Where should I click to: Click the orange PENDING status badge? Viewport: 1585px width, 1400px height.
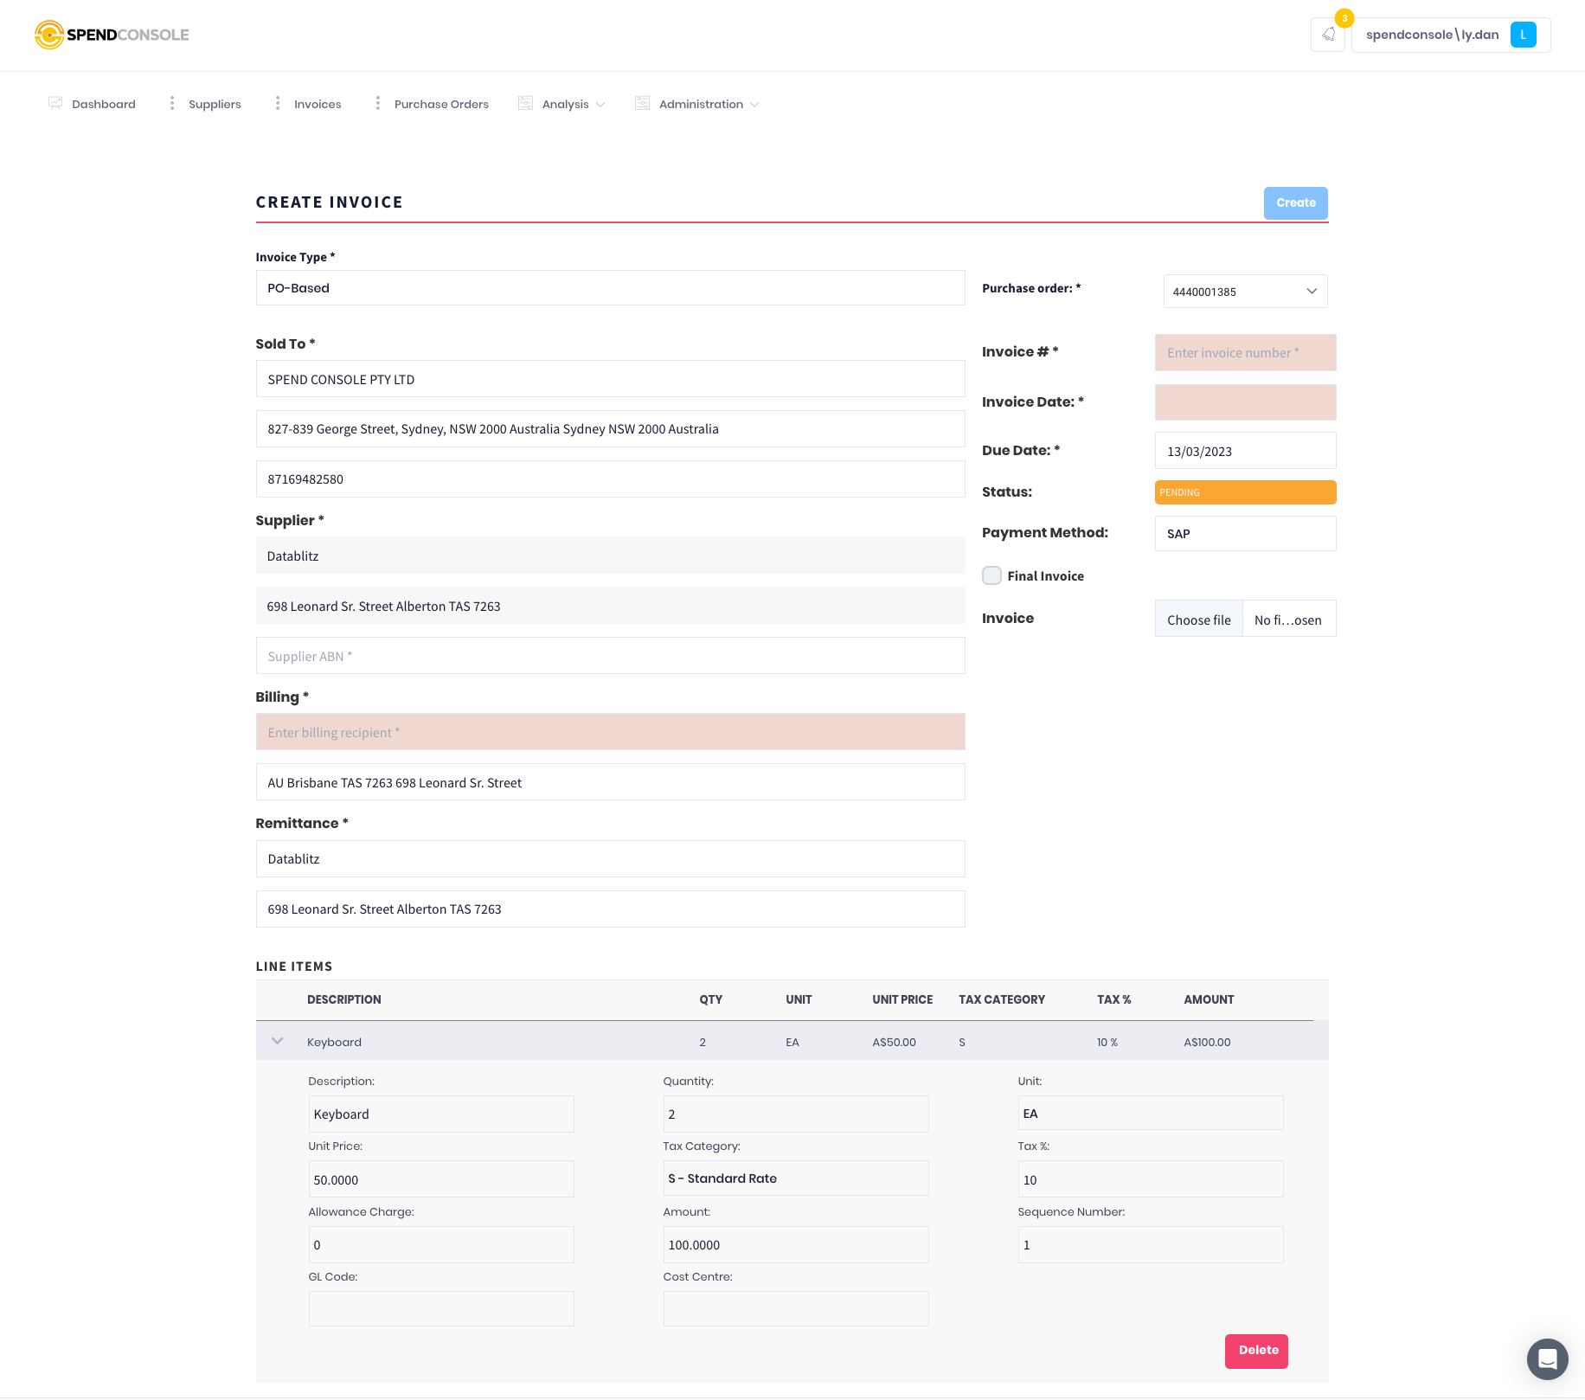(x=1245, y=491)
